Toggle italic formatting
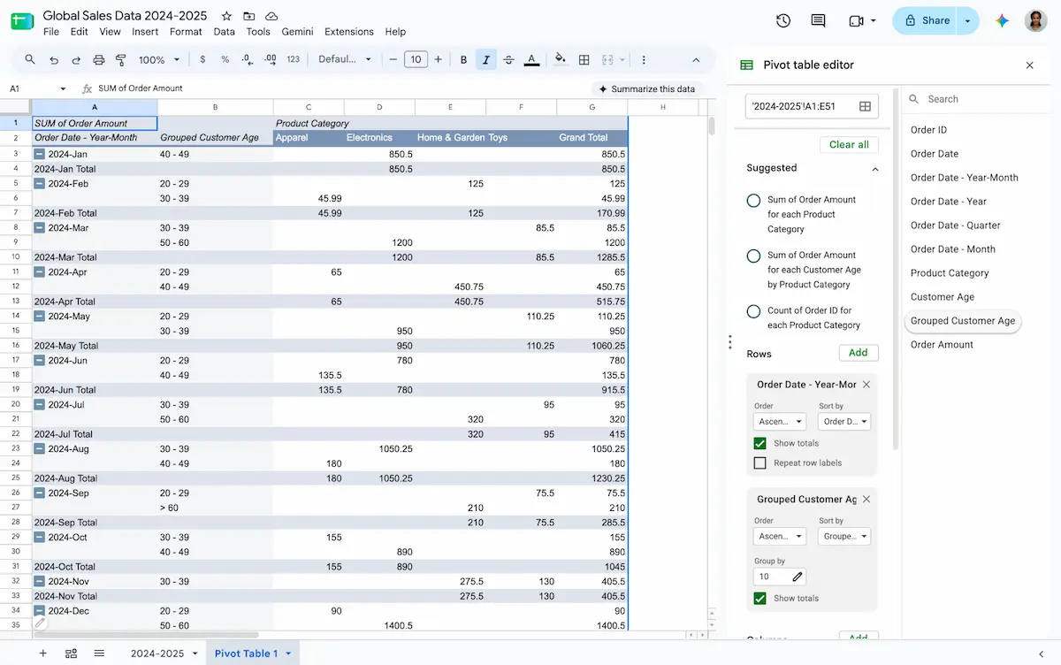Viewport: 1061px width, 665px height. click(485, 59)
